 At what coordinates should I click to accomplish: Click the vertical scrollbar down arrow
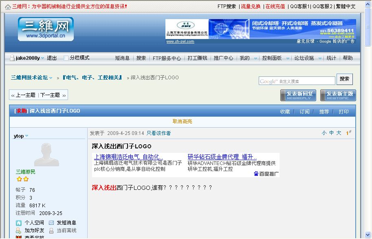tap(368, 235)
